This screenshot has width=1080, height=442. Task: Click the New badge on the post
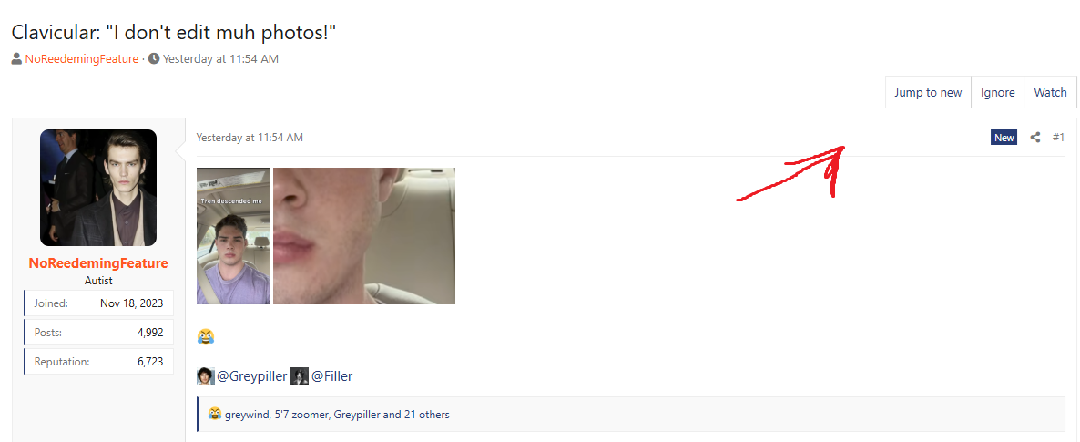tap(1004, 138)
